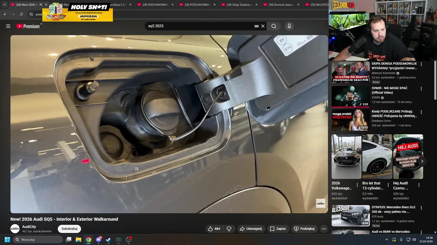This screenshot has height=245, width=437.
Task: Show next Shorts with the right chevron
Action: (422, 161)
